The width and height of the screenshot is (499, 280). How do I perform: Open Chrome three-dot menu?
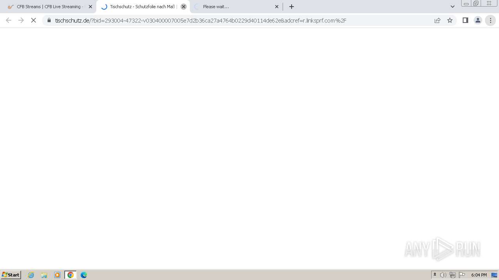pyautogui.click(x=490, y=20)
